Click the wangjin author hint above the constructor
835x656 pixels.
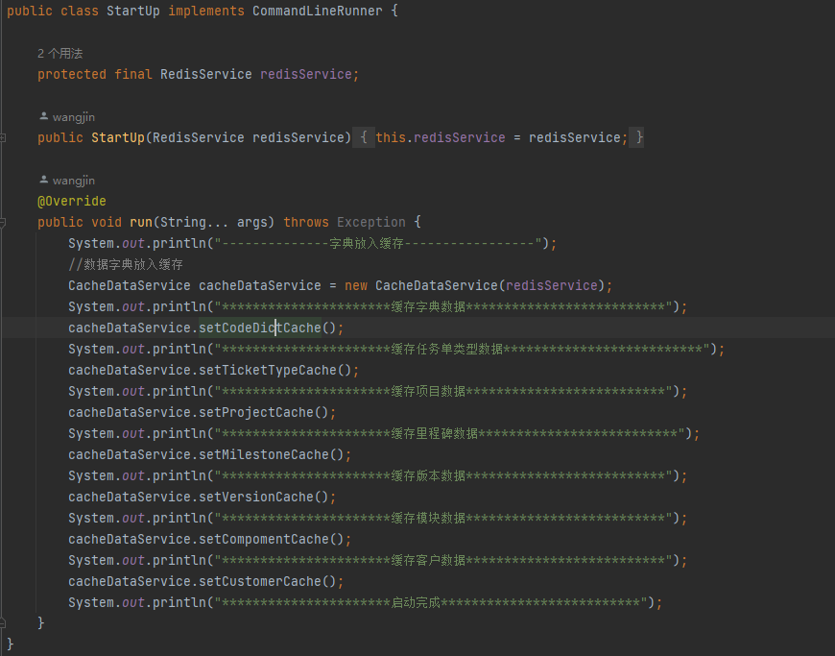coord(67,117)
